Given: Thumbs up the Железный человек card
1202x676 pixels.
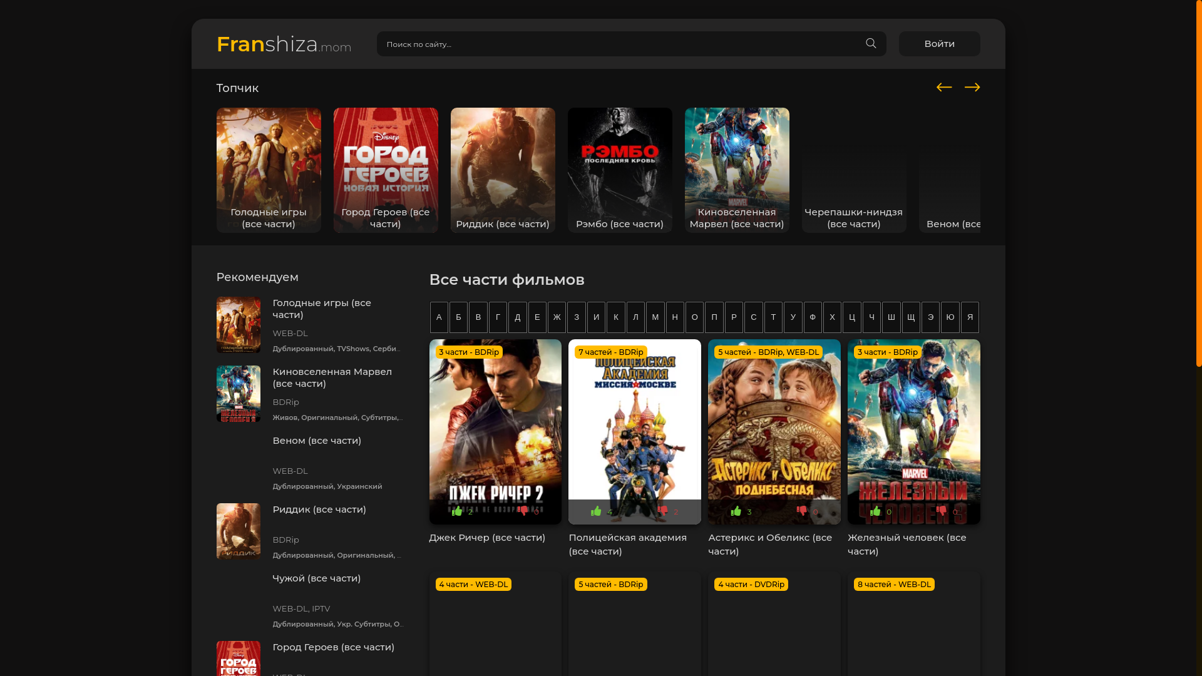Looking at the screenshot, I should click(x=875, y=511).
